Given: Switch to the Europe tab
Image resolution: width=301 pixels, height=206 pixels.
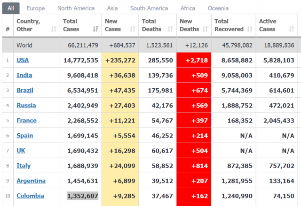Looking at the screenshot, I should (x=36, y=8).
